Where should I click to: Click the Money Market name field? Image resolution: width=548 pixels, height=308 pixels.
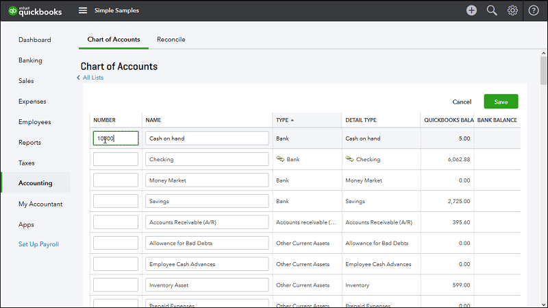pyautogui.click(x=207, y=180)
